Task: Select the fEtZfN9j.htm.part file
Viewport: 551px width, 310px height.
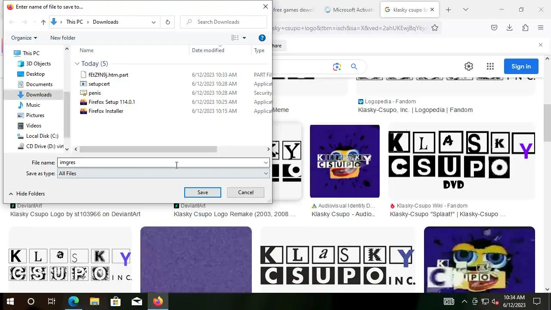Action: pyautogui.click(x=108, y=75)
